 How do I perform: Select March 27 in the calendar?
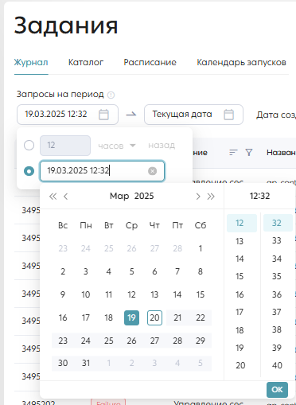(x=154, y=341)
